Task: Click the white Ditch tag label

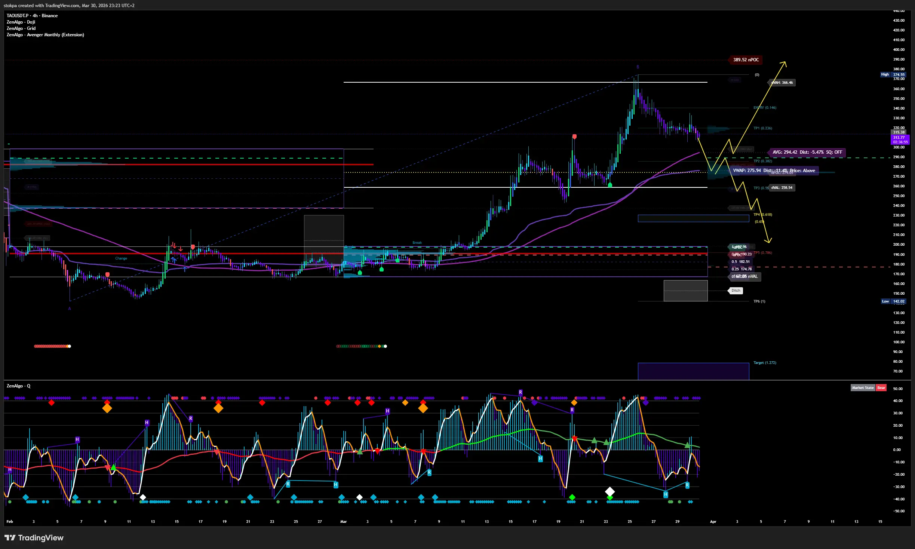Action: [x=736, y=291]
